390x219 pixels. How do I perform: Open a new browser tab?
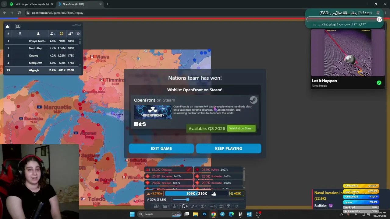pos(108,4)
